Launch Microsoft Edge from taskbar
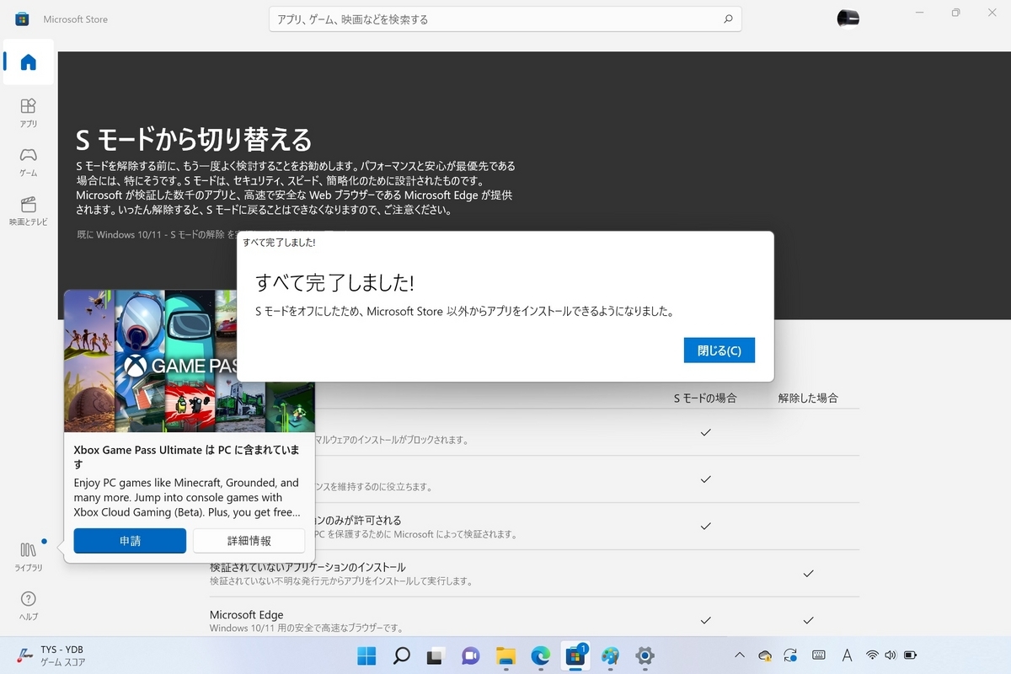 (x=540, y=655)
